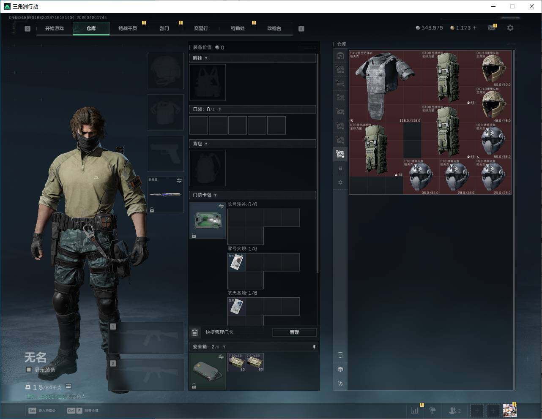Select the 仓库 tab
542x419 pixels.
pos(91,28)
